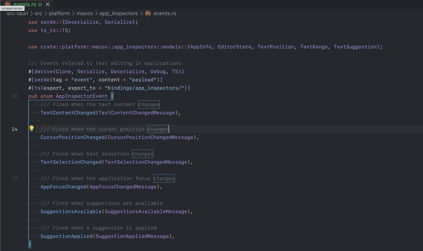423x251 pixels.
Task: Click the AppInspectorEvent enum name
Action: click(82, 96)
